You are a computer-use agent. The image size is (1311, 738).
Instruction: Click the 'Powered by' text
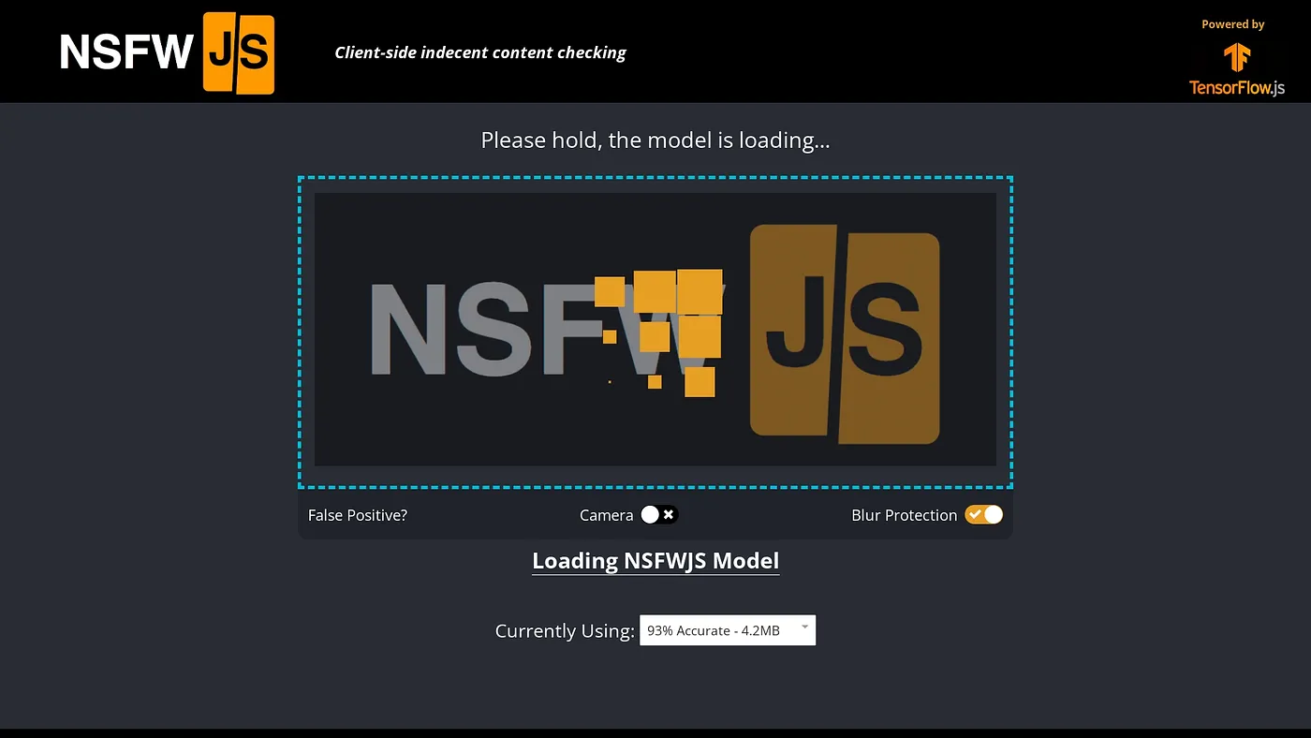pos(1233,24)
